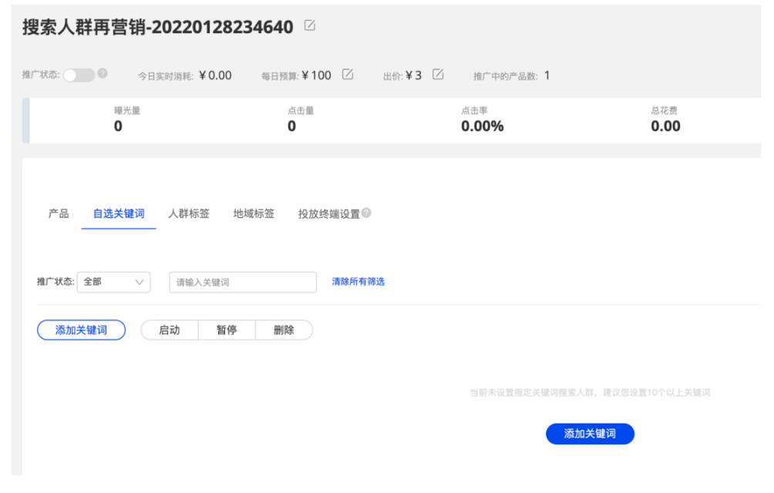
Task: Edit the campaign title pencil icon
Action: (x=309, y=25)
